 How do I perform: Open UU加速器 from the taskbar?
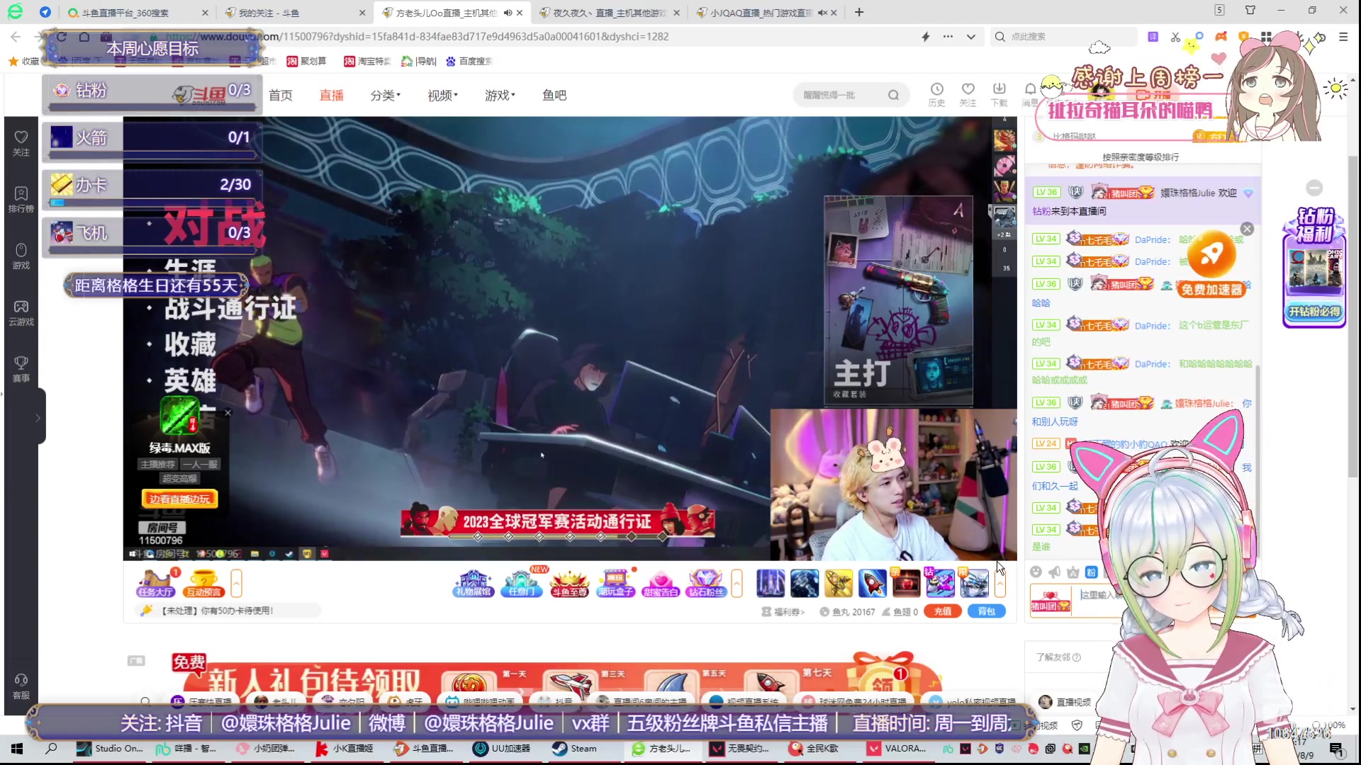[502, 749]
